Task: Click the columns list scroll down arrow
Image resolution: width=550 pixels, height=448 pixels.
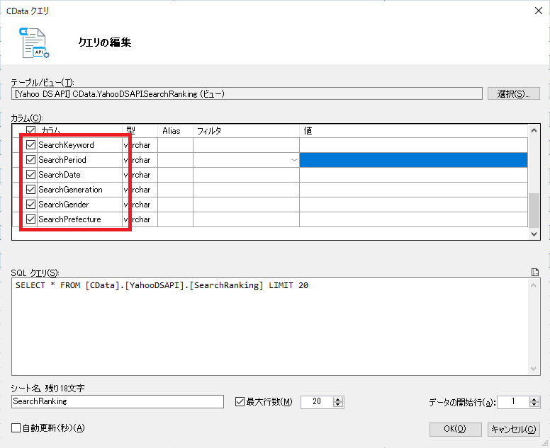Action: coord(534,234)
